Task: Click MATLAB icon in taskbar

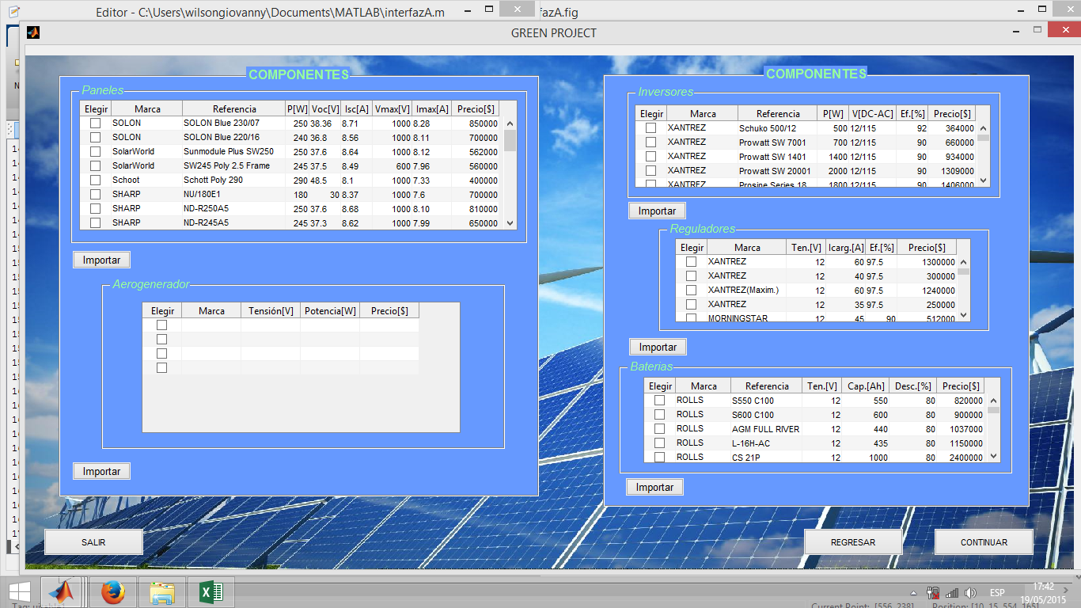Action: pyautogui.click(x=62, y=592)
